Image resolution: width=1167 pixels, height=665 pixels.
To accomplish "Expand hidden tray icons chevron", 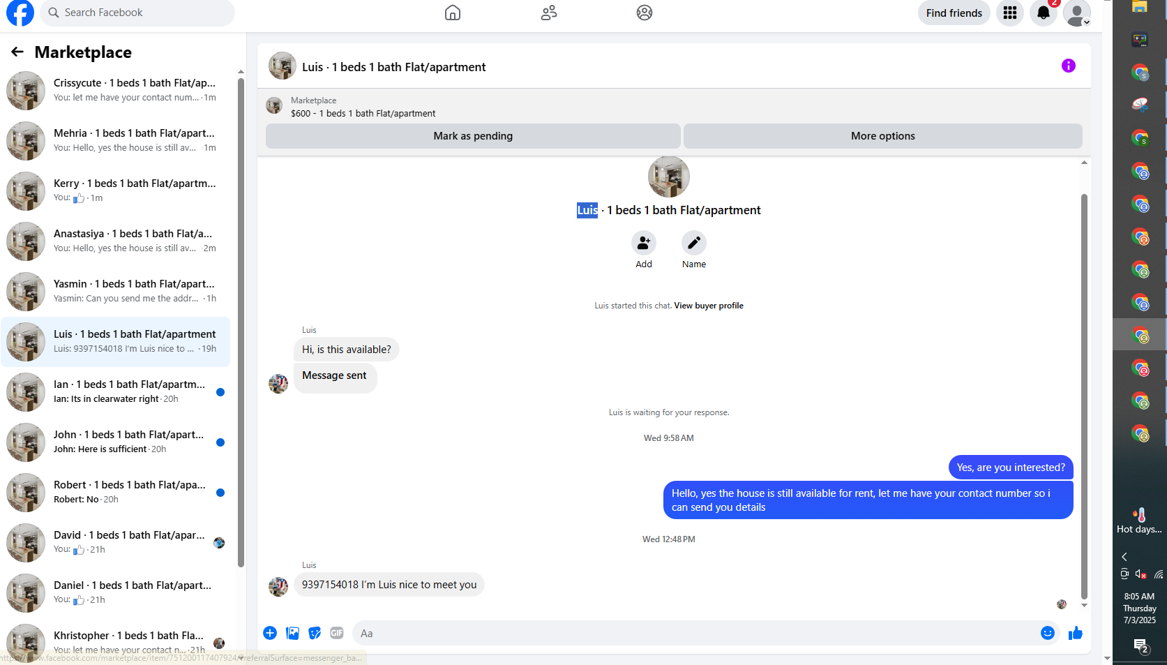I will [x=1124, y=557].
